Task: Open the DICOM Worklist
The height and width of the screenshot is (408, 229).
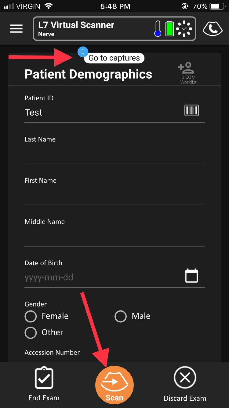Action: [188, 73]
